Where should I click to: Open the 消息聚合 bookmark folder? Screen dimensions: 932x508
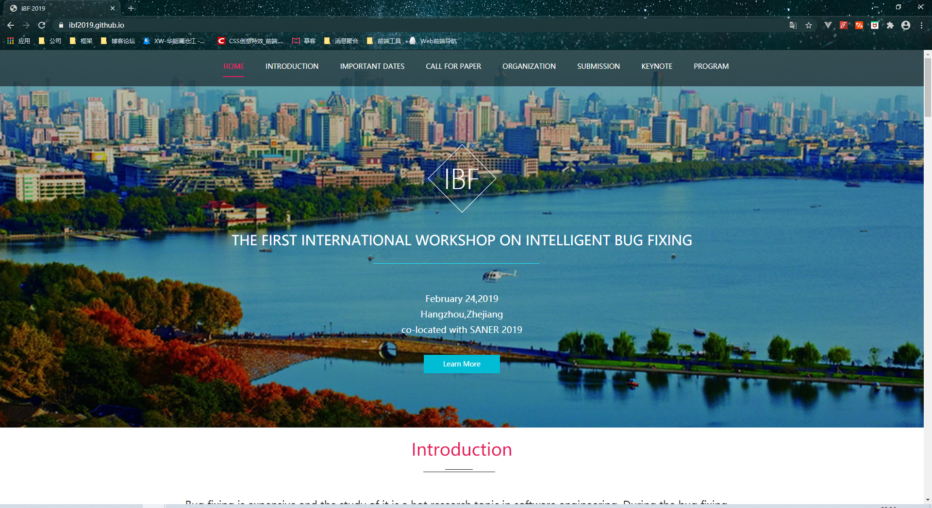click(341, 41)
